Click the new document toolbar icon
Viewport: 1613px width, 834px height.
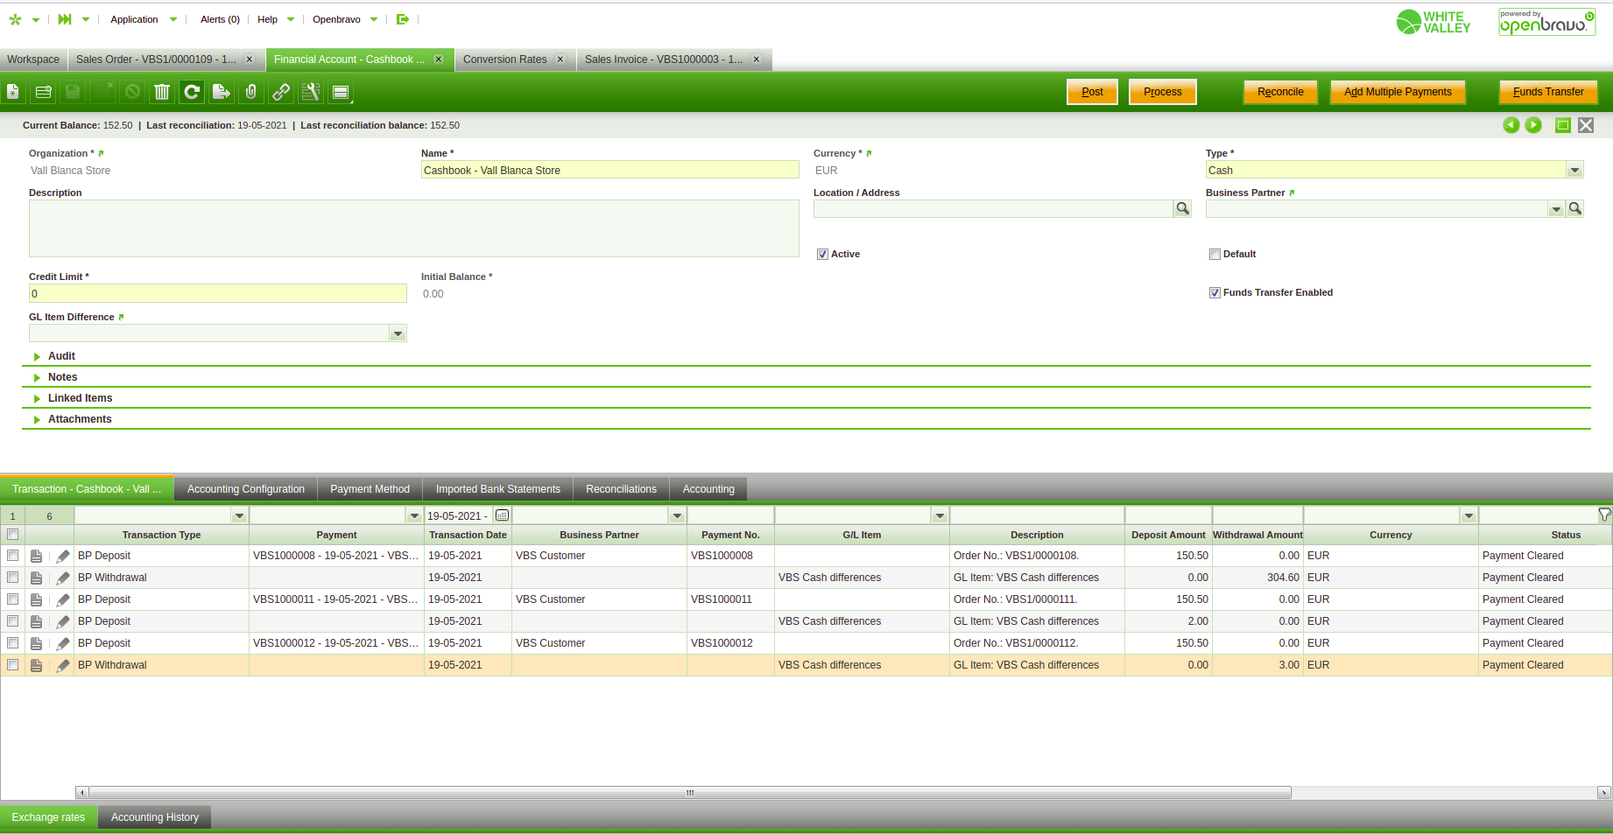(x=13, y=92)
